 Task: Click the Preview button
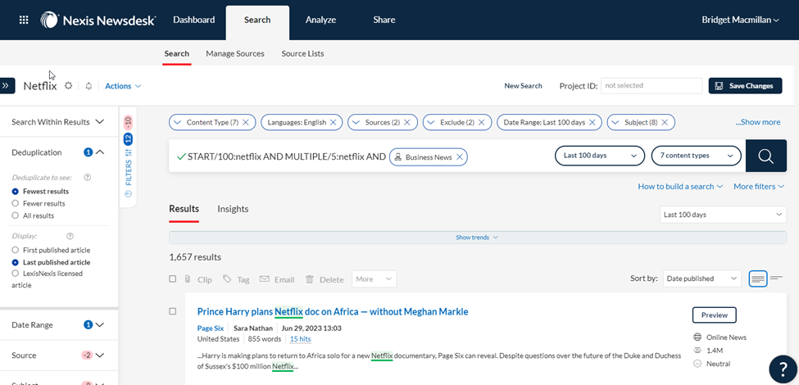pos(715,315)
